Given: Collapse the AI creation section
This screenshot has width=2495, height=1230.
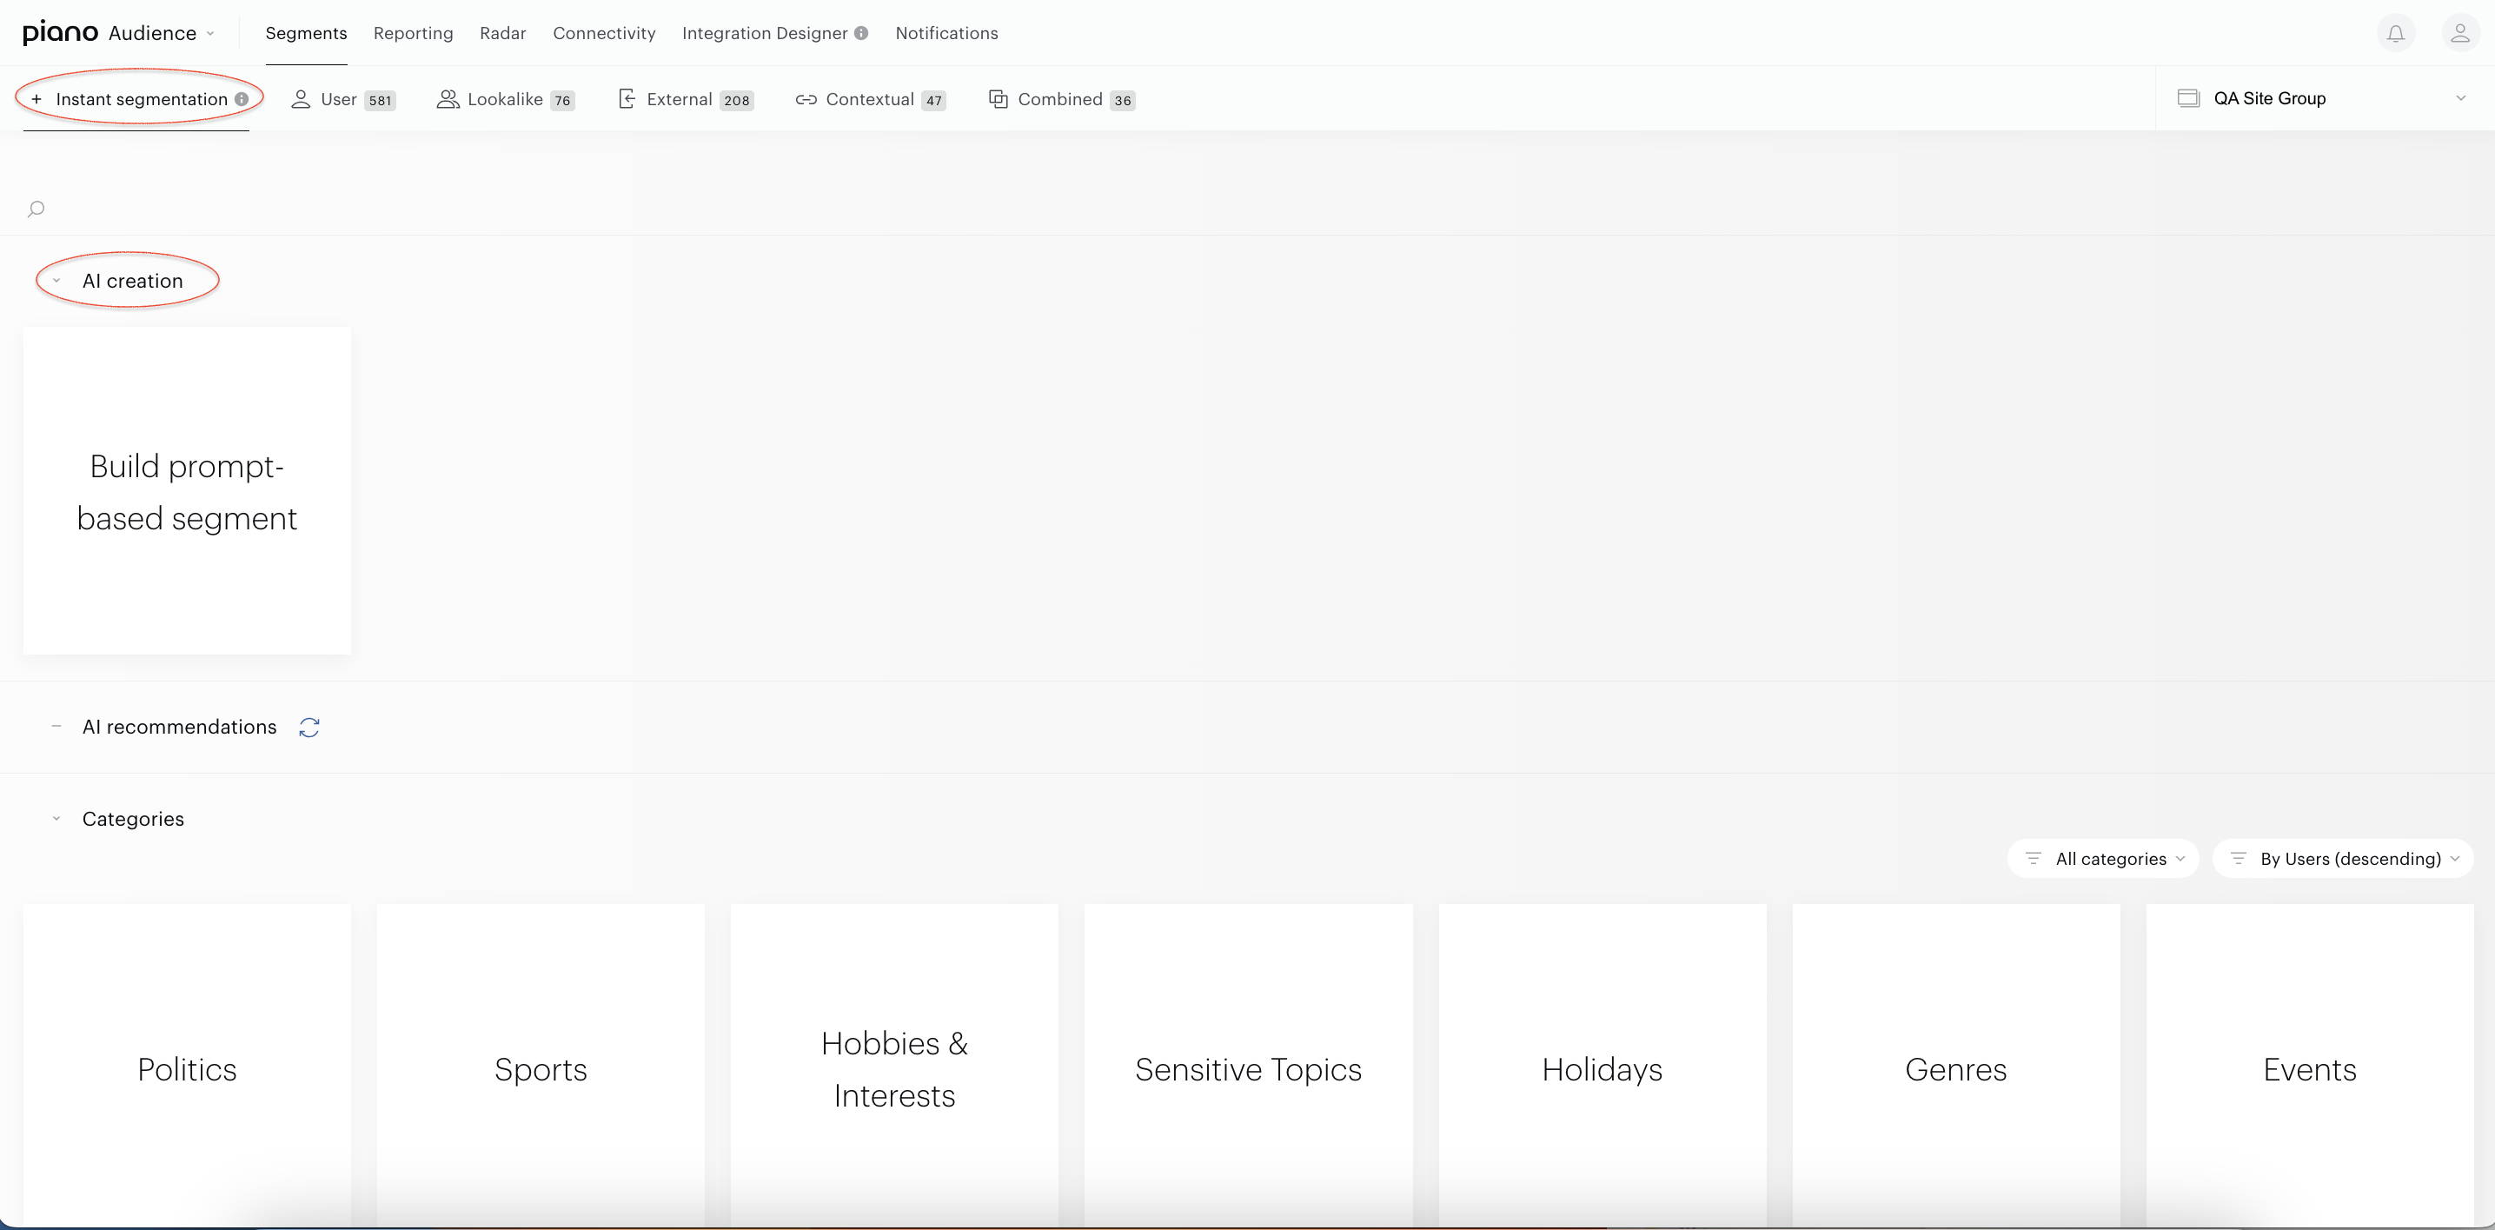Looking at the screenshot, I should pos(56,281).
